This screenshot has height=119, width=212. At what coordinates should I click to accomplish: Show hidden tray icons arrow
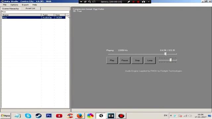click(x=171, y=116)
